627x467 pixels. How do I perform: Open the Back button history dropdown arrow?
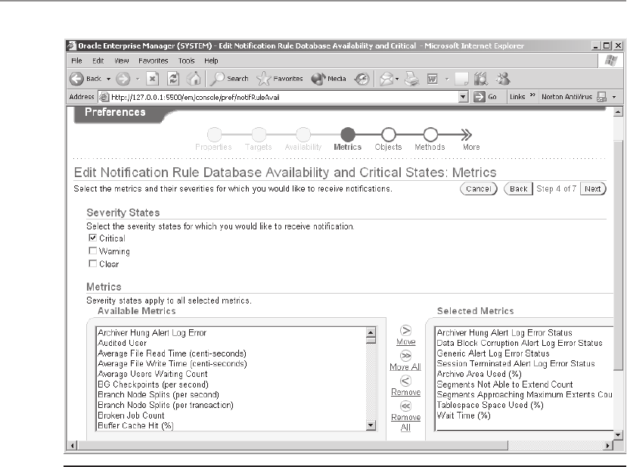click(108, 79)
